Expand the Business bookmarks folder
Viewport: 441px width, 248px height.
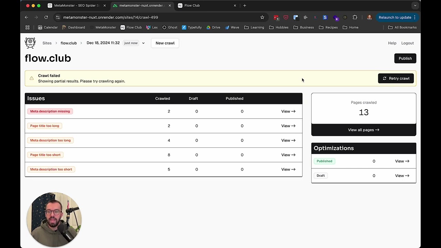tap(304, 27)
